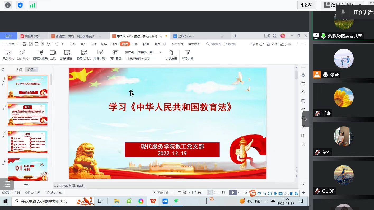Enable 显示演讲者视图 checkbox
This screenshot has width=374, height=210.
127,59
